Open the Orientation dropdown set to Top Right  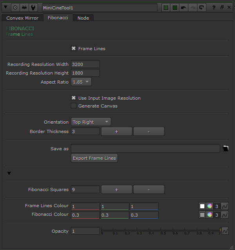[91, 122]
